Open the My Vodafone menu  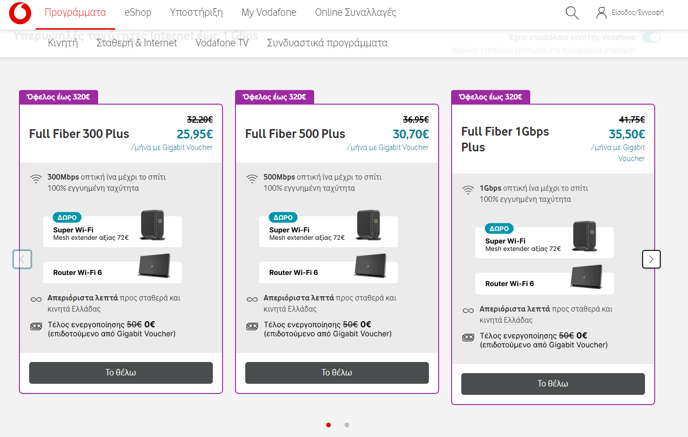click(269, 12)
